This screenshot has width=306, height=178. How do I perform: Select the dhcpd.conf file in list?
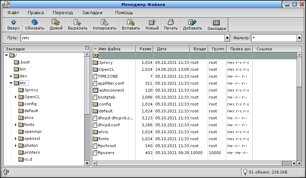(109, 125)
